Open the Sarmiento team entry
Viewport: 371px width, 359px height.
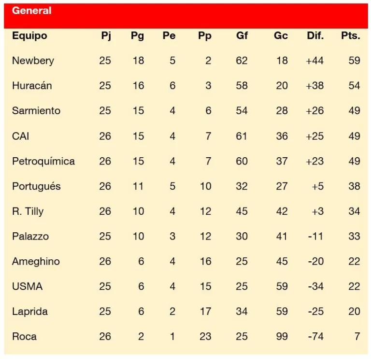[x=36, y=111]
